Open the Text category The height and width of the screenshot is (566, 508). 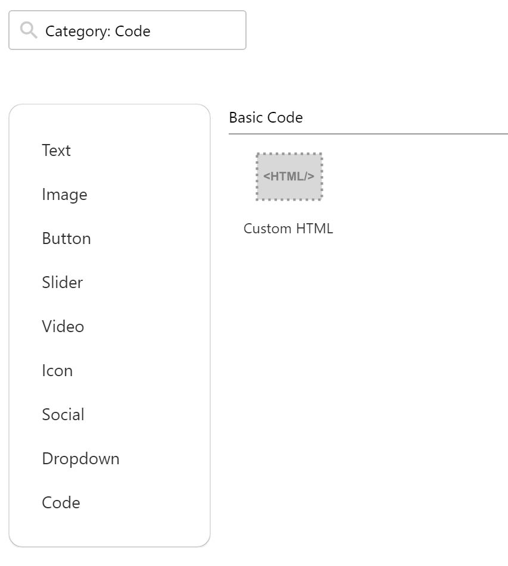pos(57,150)
